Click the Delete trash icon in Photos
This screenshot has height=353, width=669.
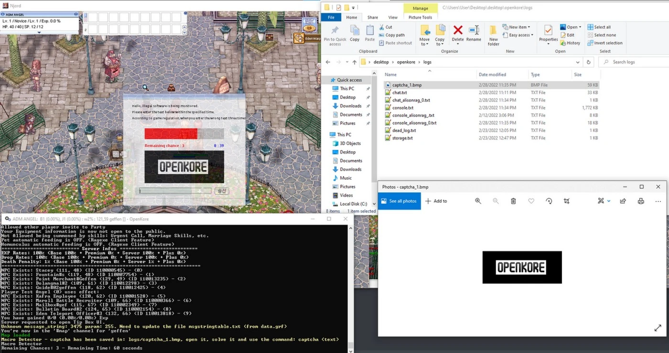point(513,201)
